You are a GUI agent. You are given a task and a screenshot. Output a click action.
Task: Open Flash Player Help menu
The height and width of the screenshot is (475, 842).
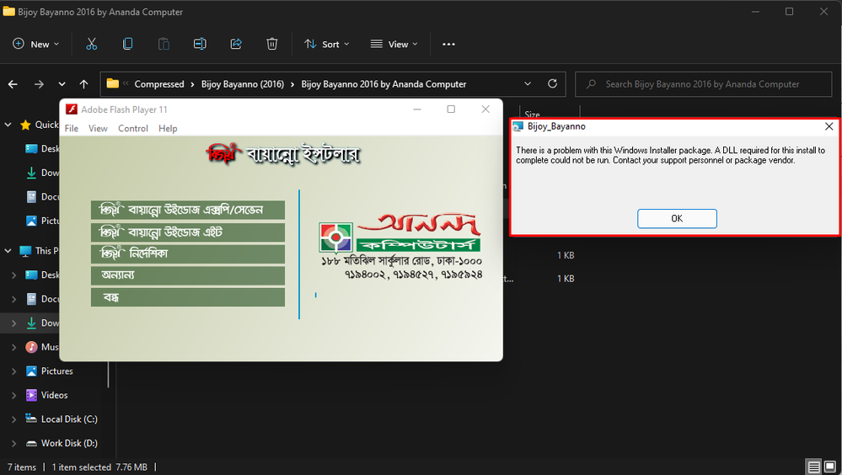[x=168, y=128]
